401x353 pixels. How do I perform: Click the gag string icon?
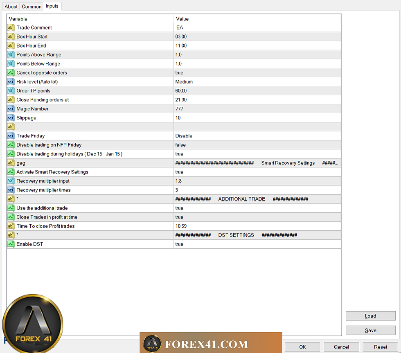point(11,163)
